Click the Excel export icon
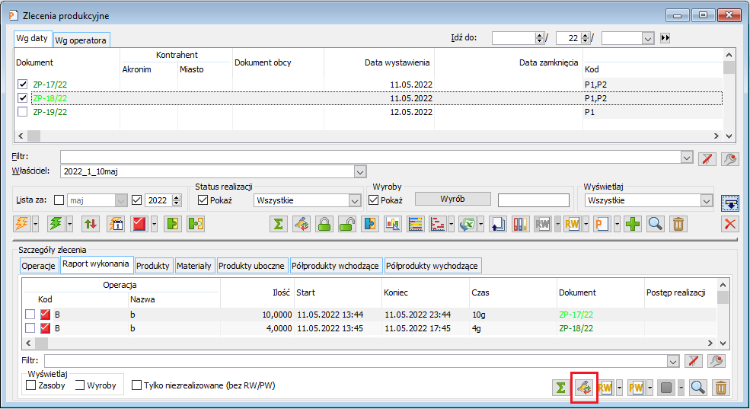 (x=468, y=224)
